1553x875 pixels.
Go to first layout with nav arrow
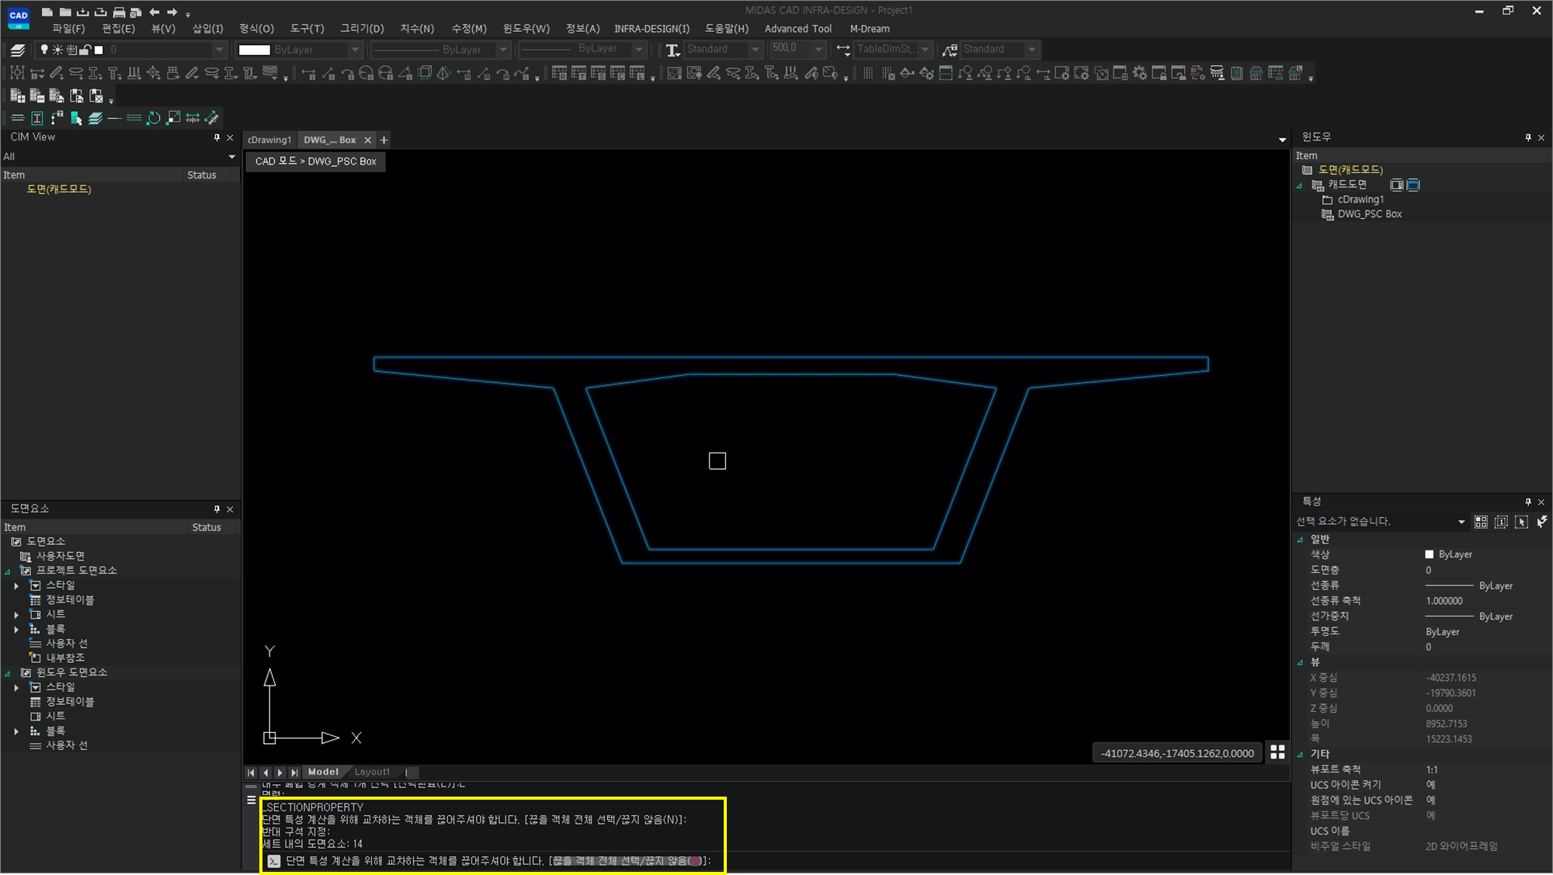251,773
